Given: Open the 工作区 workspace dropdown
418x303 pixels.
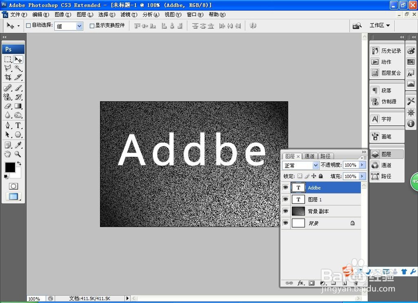Looking at the screenshot, I should coord(380,25).
